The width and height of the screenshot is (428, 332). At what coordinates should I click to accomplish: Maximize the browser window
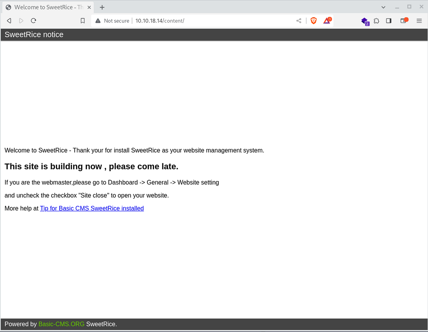tap(409, 7)
